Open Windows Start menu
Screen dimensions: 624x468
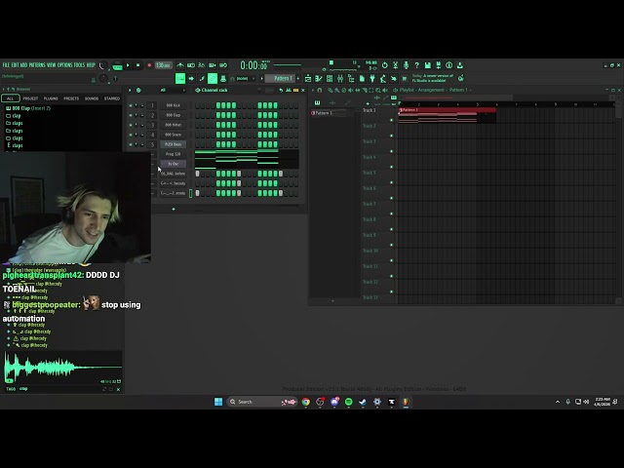point(218,402)
